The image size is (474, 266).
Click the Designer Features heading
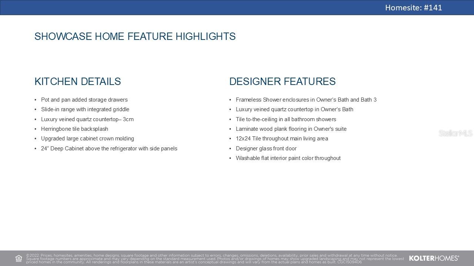tap(282, 82)
